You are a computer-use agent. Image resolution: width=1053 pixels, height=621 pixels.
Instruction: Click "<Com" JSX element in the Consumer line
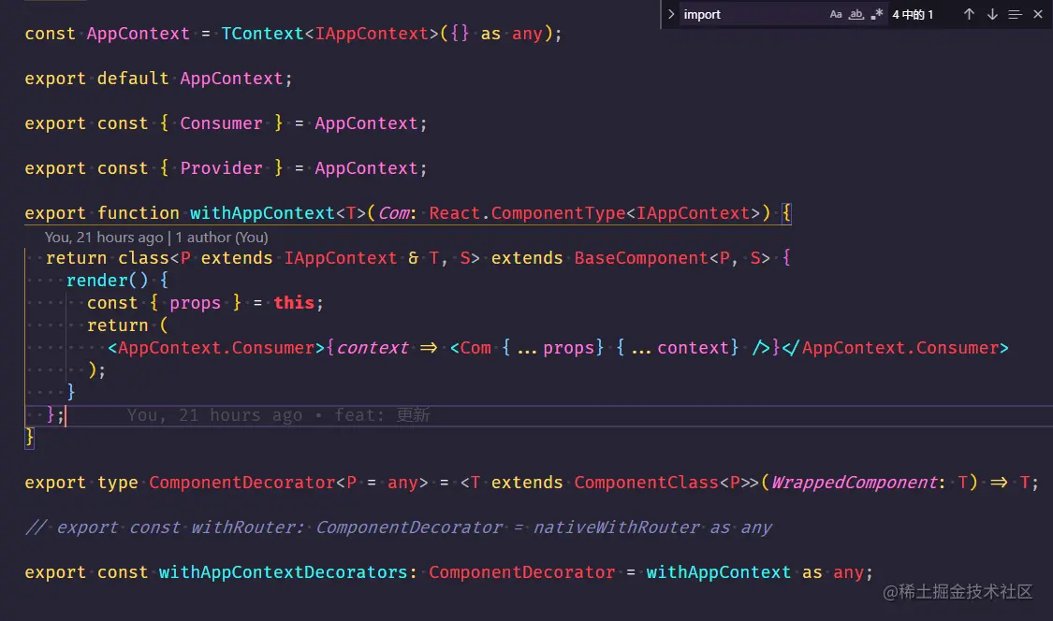(470, 348)
